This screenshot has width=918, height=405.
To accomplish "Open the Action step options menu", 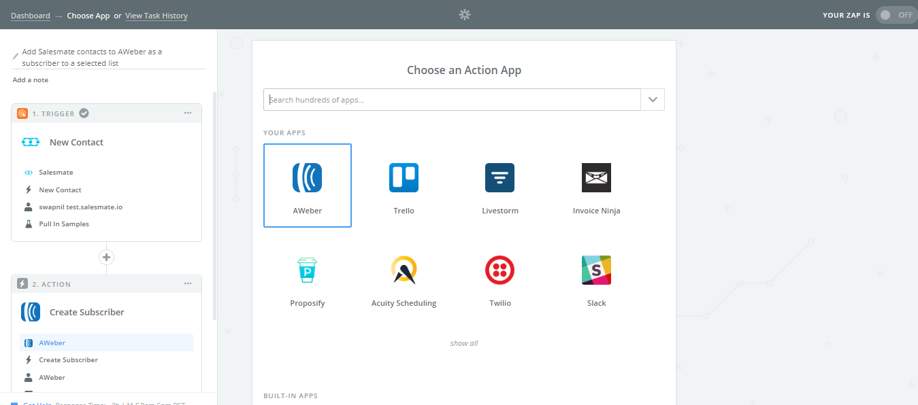I will pyautogui.click(x=188, y=283).
